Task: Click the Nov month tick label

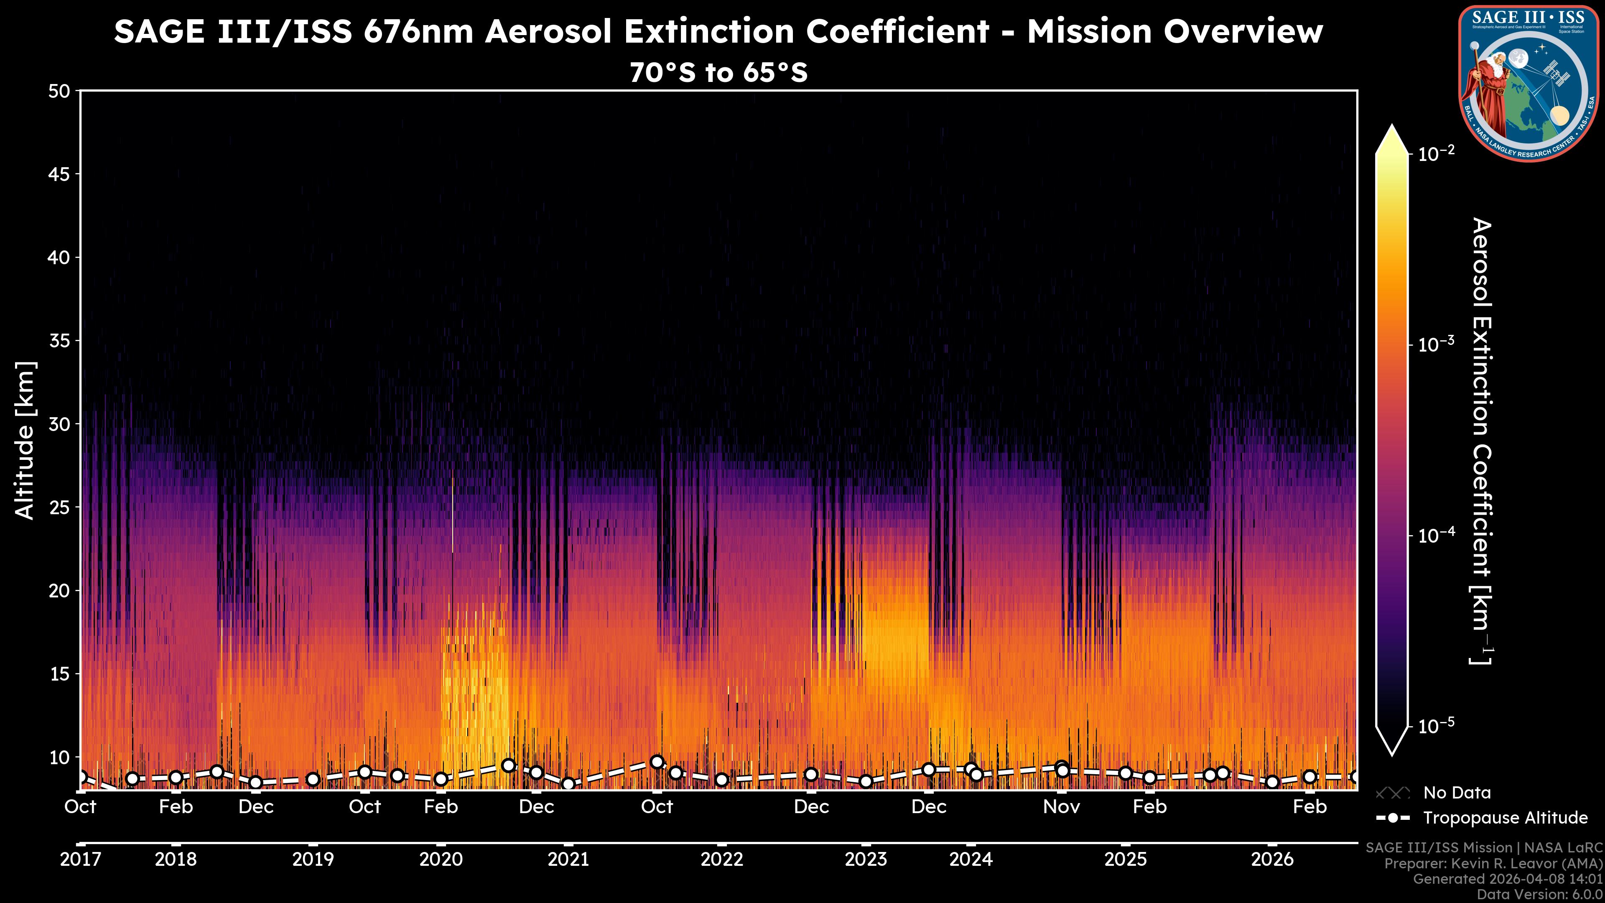Action: [1062, 807]
